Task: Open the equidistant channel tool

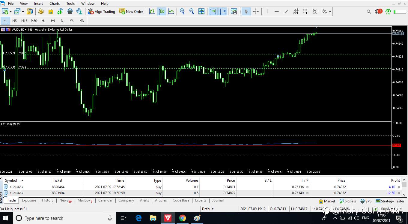Action: (x=296, y=12)
